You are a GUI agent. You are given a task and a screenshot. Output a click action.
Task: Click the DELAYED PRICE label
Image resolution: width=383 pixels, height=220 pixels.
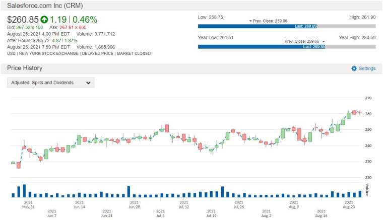[x=97, y=54]
